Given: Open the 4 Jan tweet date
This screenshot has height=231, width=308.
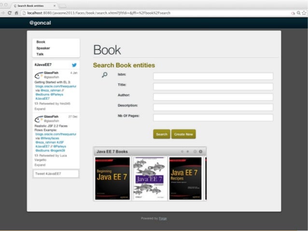Looking at the screenshot, I should point(74,73).
